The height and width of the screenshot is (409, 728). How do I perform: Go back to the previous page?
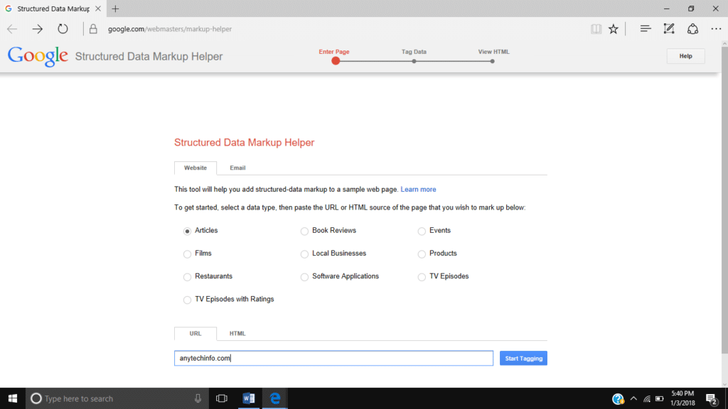point(12,28)
